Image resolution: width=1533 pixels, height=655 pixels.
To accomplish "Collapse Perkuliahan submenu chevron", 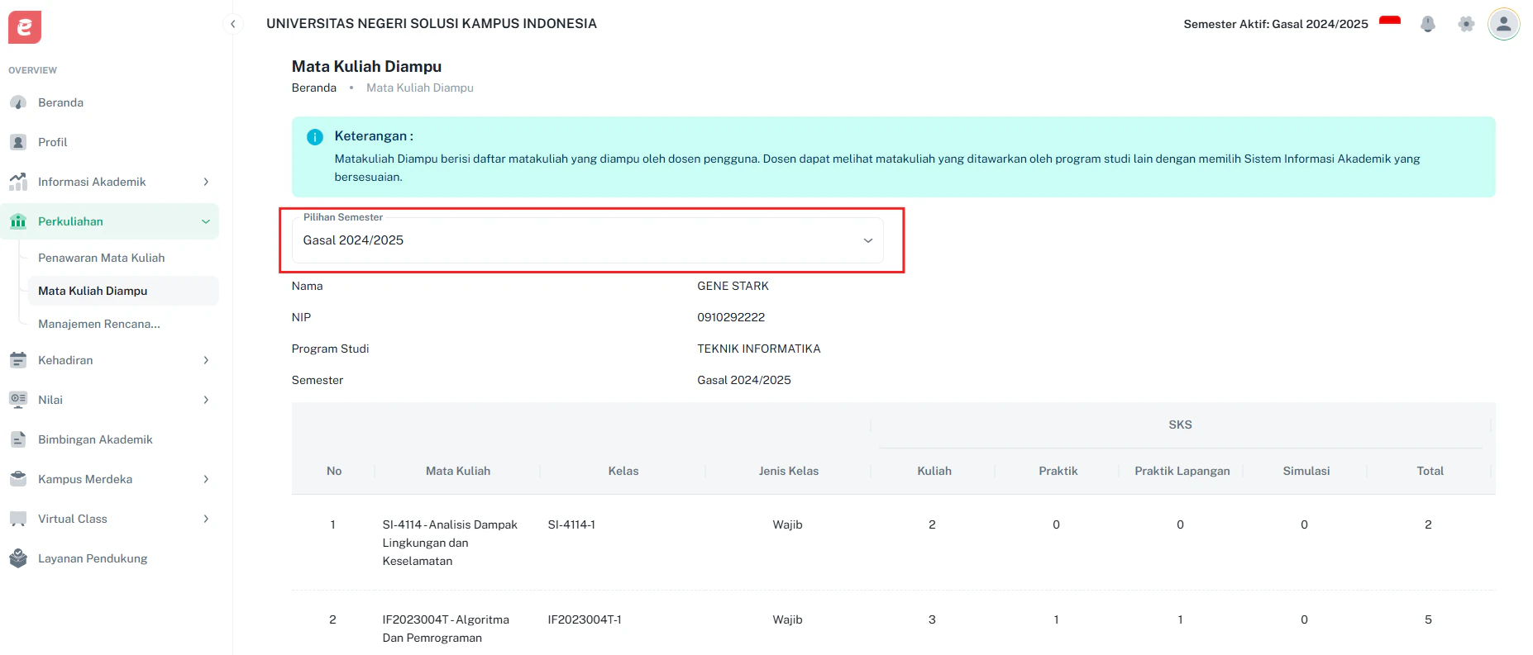I will (206, 221).
